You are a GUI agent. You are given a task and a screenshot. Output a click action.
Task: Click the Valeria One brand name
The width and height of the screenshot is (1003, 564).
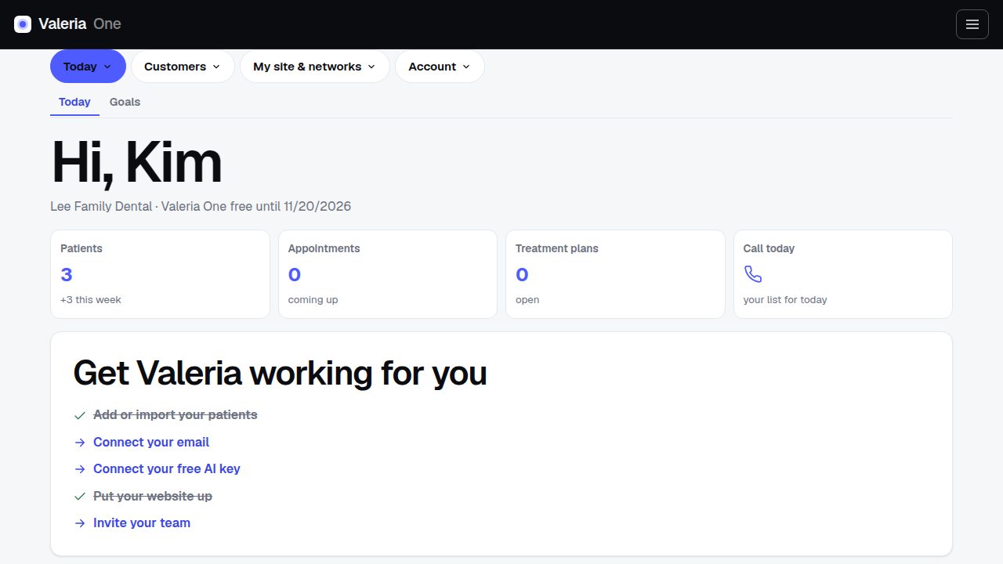tap(80, 24)
